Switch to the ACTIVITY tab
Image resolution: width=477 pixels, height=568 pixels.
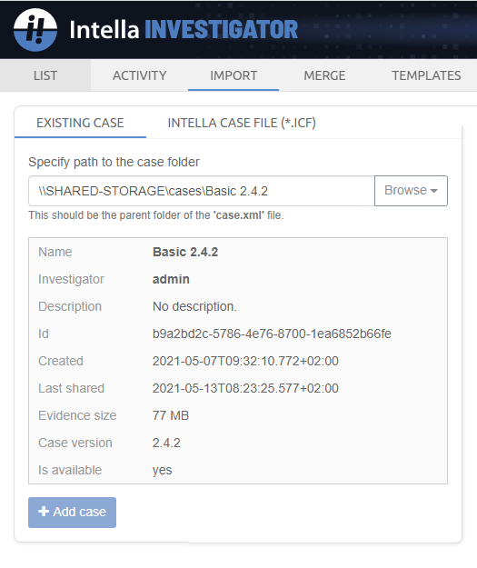[139, 75]
